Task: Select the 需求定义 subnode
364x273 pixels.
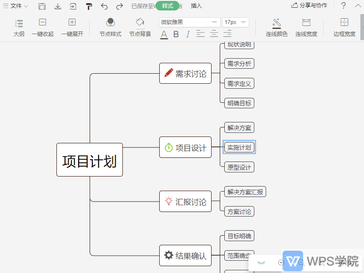Action: (x=239, y=83)
